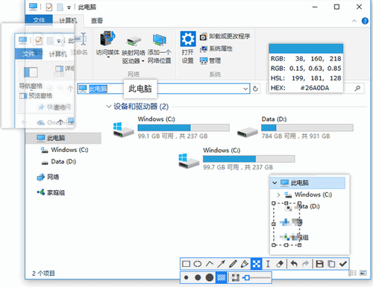
Task: Click 预览窗格 in pasted snip
Action: click(x=36, y=95)
